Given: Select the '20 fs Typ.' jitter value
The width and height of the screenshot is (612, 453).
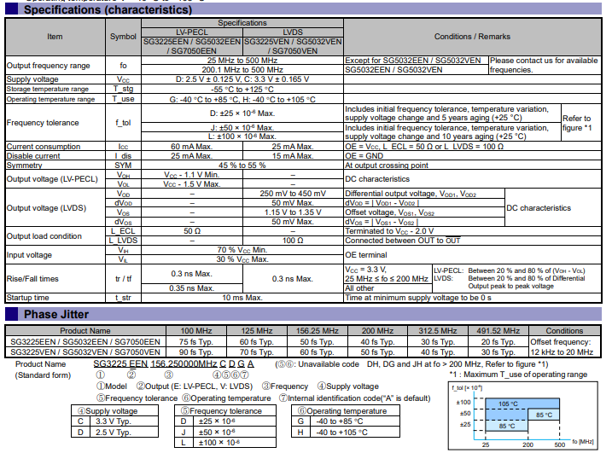Looking at the screenshot, I should 498,341.
